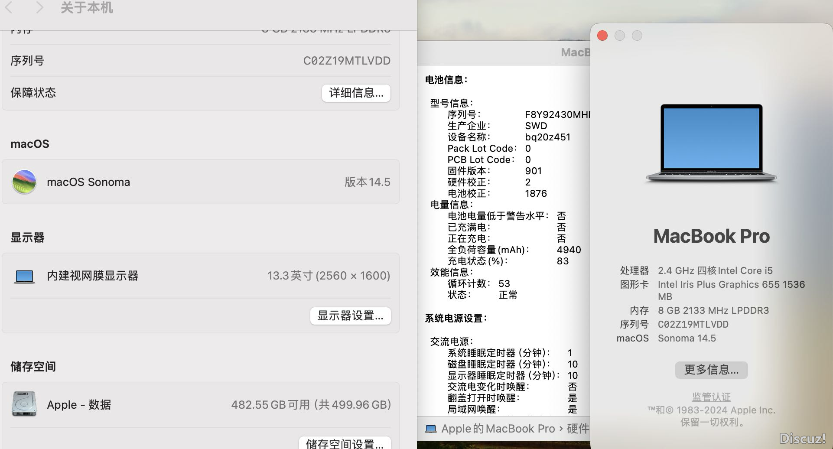Viewport: 833px width, 449px height.
Task: Select serial number C02Z19MTLVDD in settings
Action: click(x=347, y=61)
